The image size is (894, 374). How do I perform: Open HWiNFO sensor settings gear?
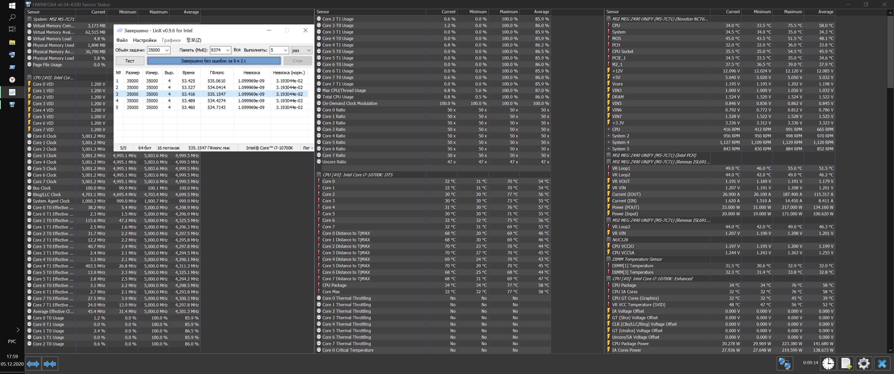click(x=863, y=363)
